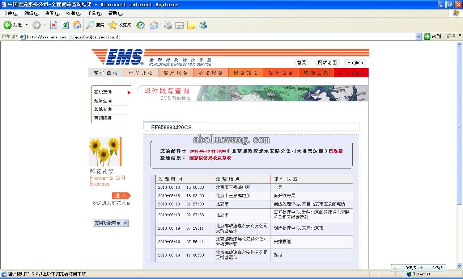Open 查询链接 in the sidebar
The width and height of the screenshot is (463, 279).
coord(103,118)
